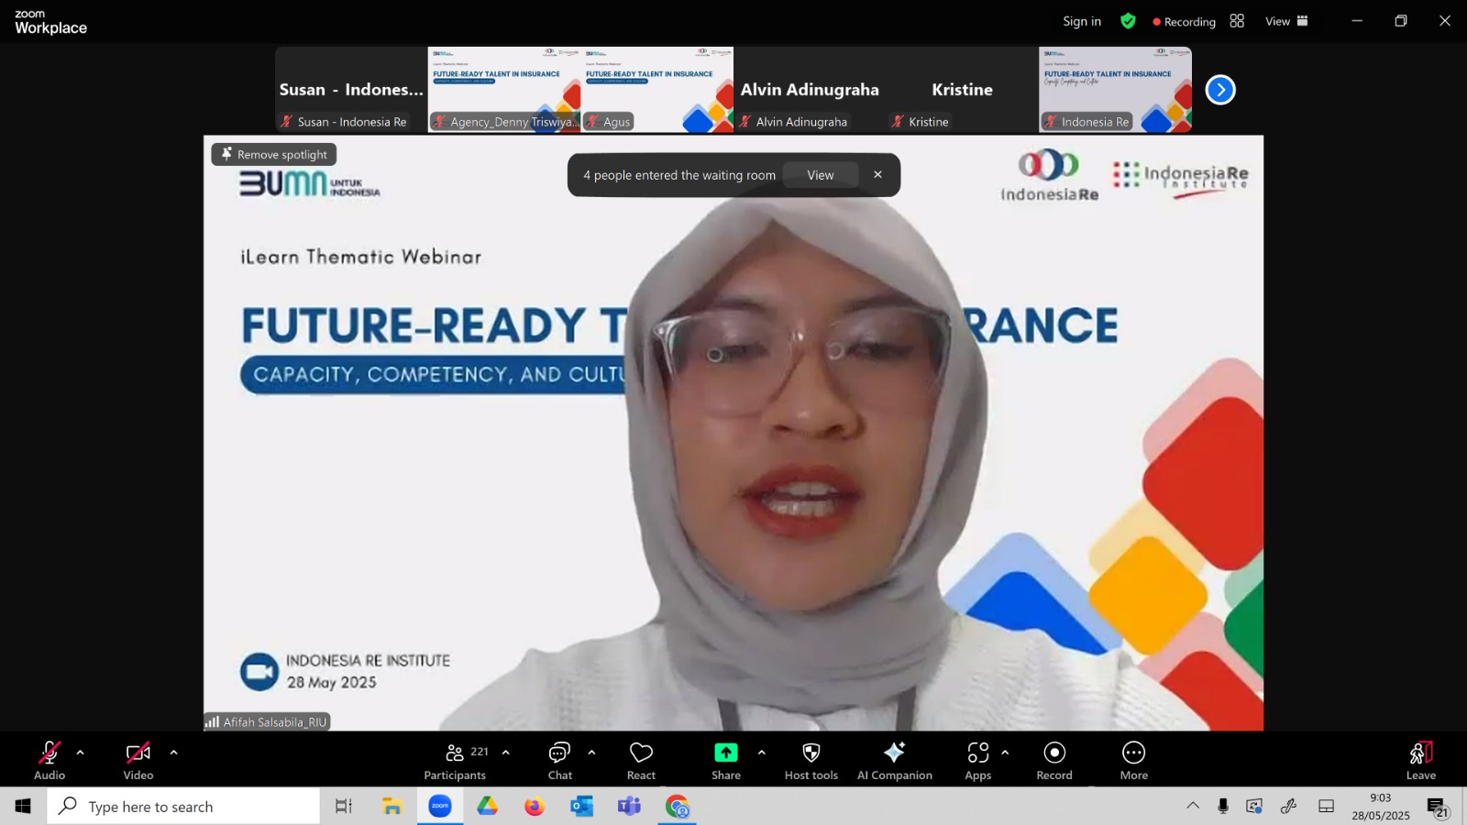View people in the waiting room

(x=821, y=175)
